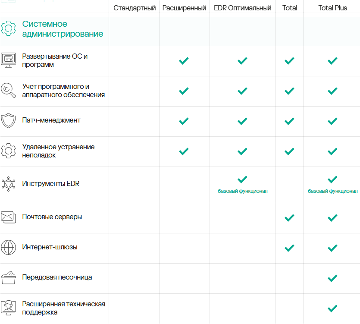Click the Патч-менеджмент feature label
This screenshot has width=360, height=324.
pyautogui.click(x=51, y=120)
